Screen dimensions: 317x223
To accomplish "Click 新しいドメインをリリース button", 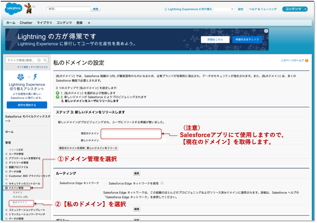I will pos(102,148).
